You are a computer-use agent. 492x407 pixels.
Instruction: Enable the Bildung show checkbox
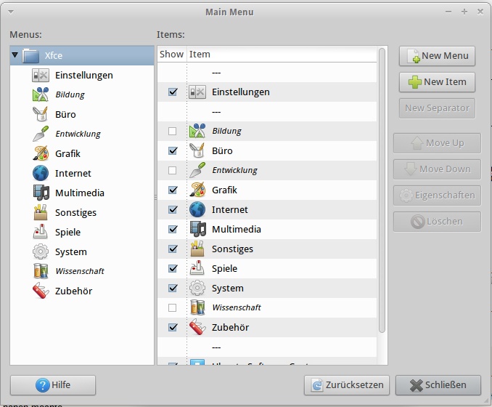pos(172,132)
